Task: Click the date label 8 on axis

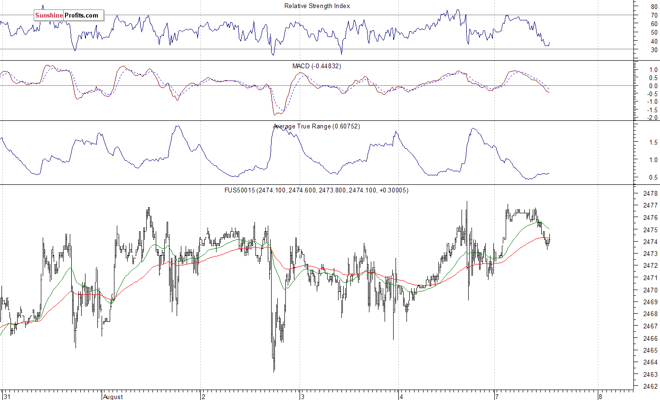Action: [x=600, y=396]
